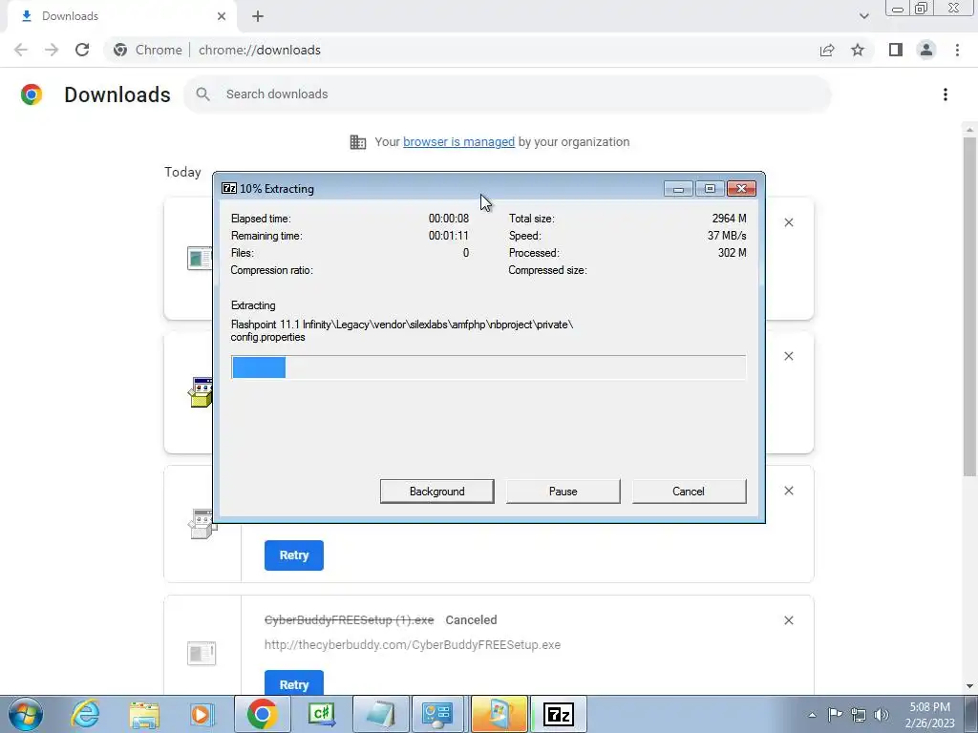Go back in Chrome
Viewport: 978px width, 733px height.
click(x=21, y=50)
